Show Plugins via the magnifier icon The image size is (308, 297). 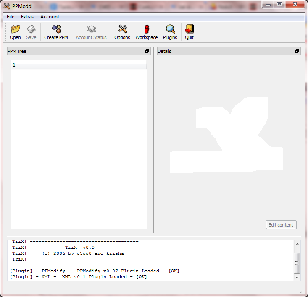click(170, 32)
